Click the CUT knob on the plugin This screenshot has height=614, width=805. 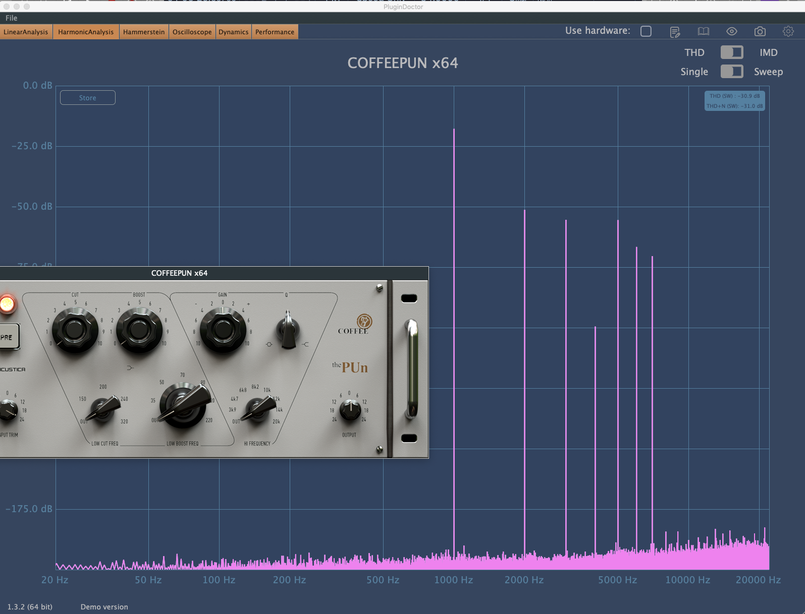75,330
